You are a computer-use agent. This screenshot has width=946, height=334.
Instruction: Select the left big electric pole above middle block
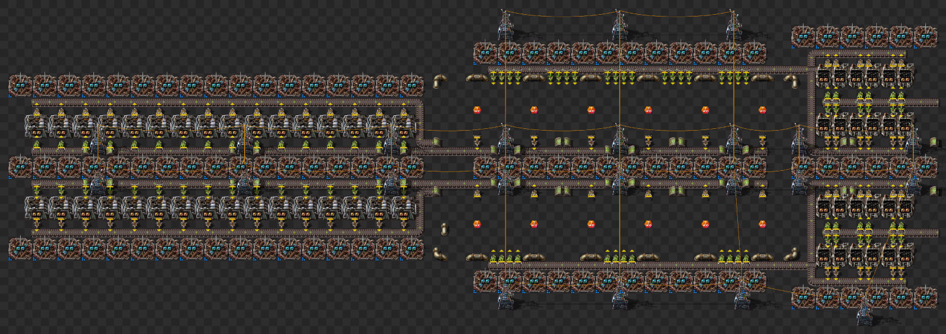[505, 25]
